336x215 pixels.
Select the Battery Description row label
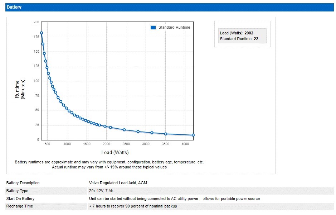(x=23, y=183)
